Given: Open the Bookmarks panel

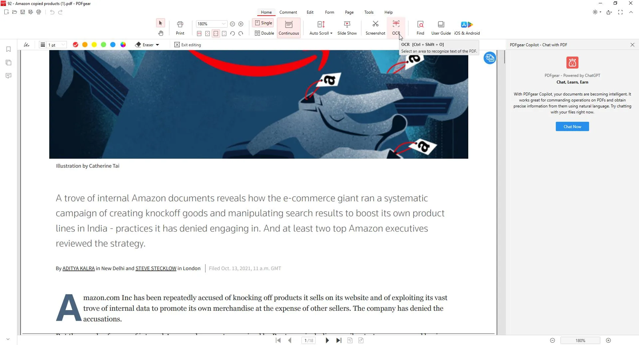Looking at the screenshot, I should point(8,49).
